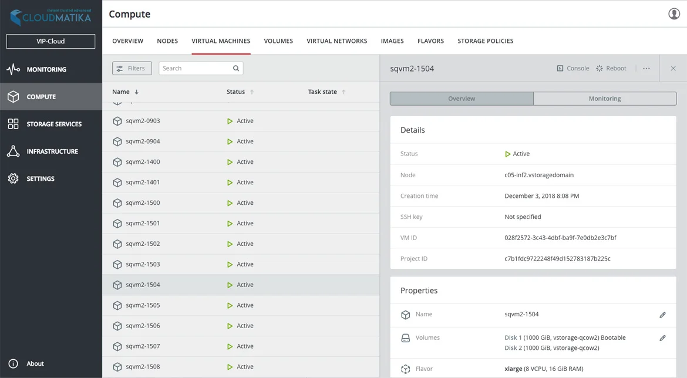Switch to the Virtual Networks tab
The image size is (687, 378).
click(x=336, y=41)
